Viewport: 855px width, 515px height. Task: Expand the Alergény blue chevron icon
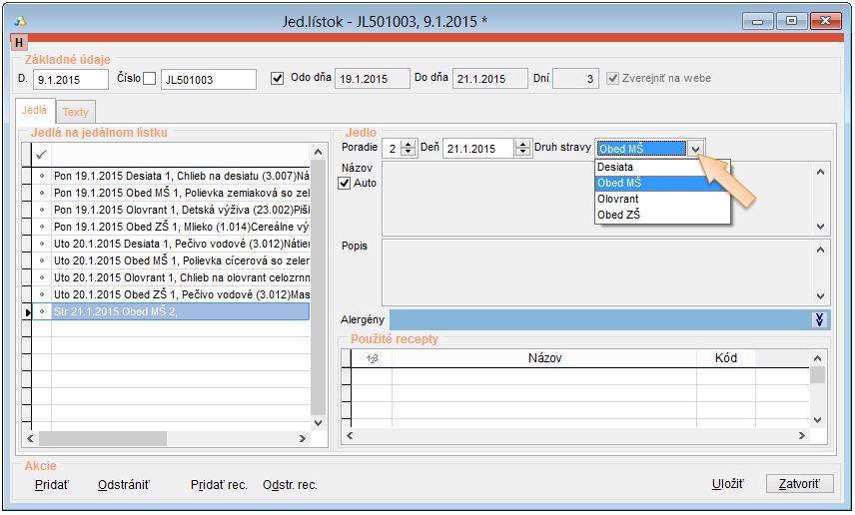(819, 319)
